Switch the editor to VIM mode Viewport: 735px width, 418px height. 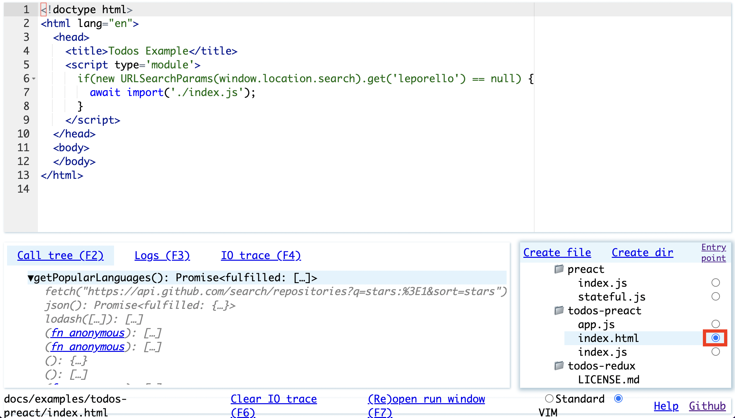(x=618, y=398)
